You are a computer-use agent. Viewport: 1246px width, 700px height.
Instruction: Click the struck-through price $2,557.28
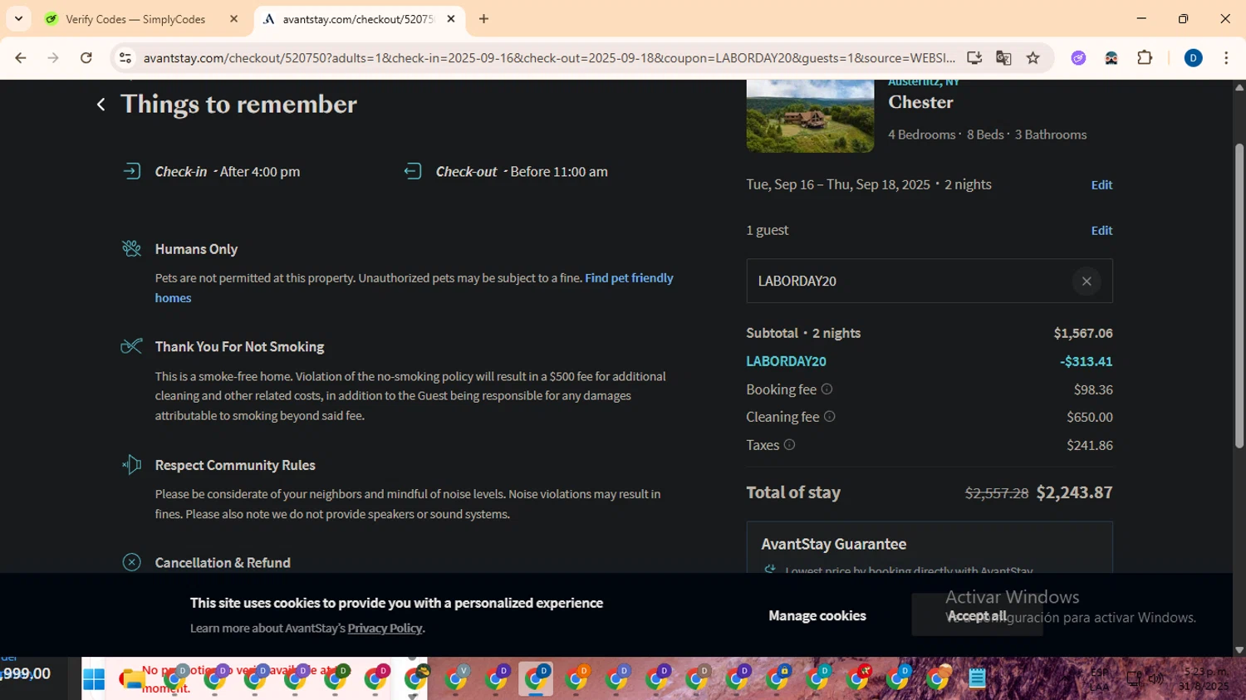[997, 493]
